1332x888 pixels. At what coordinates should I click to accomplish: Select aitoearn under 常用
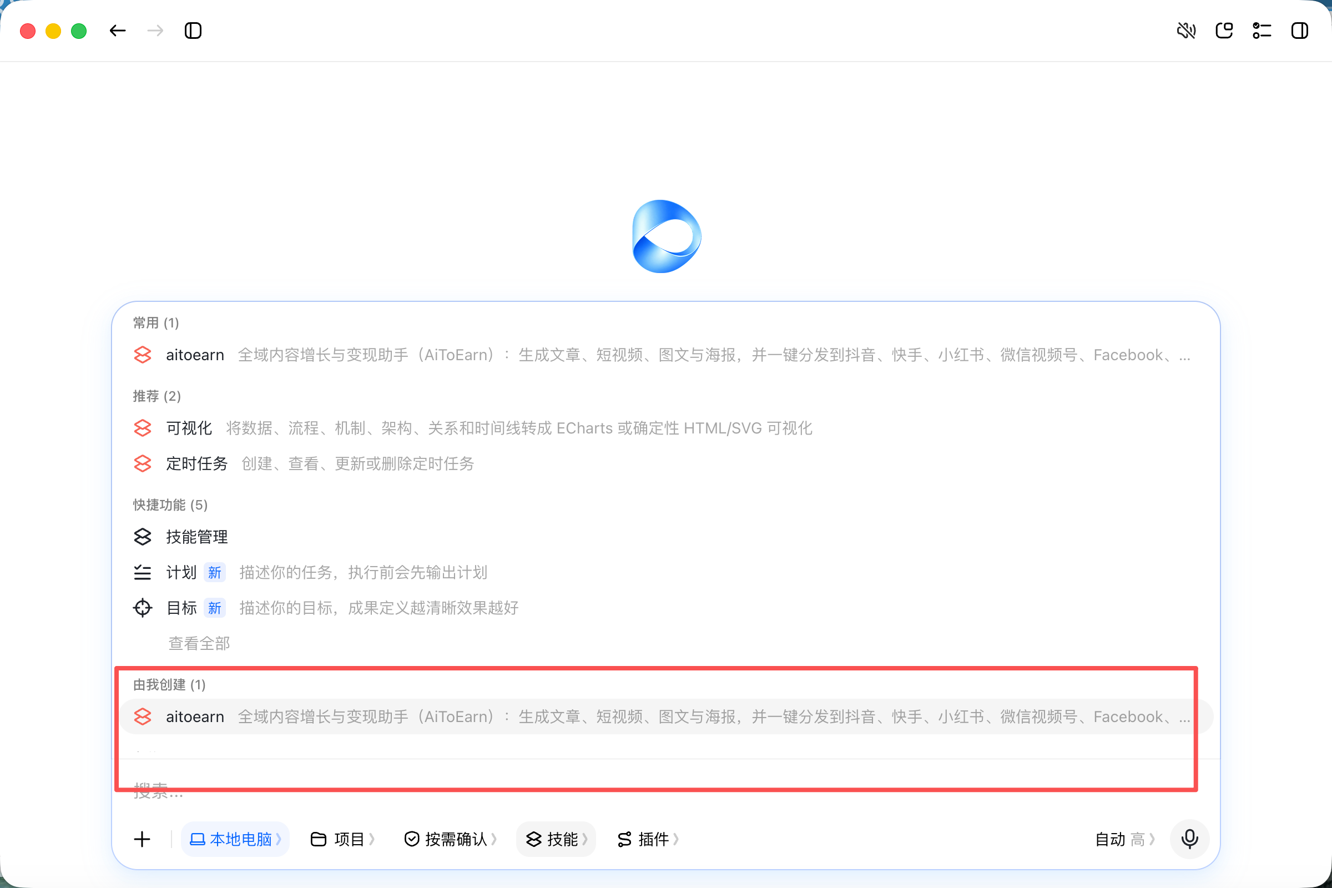[x=666, y=355]
